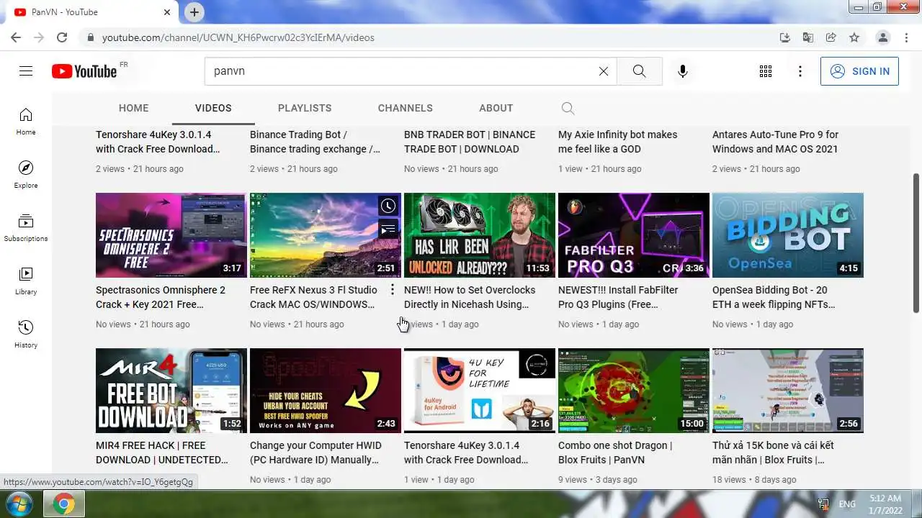
Task: Open MIR4 Free Bot Download thumbnail
Action: (x=171, y=391)
